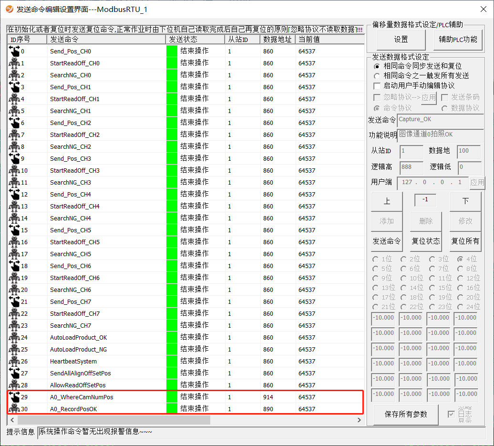
Task: Enable 启动用户手动编辑协议 checkbox
Action: [377, 86]
